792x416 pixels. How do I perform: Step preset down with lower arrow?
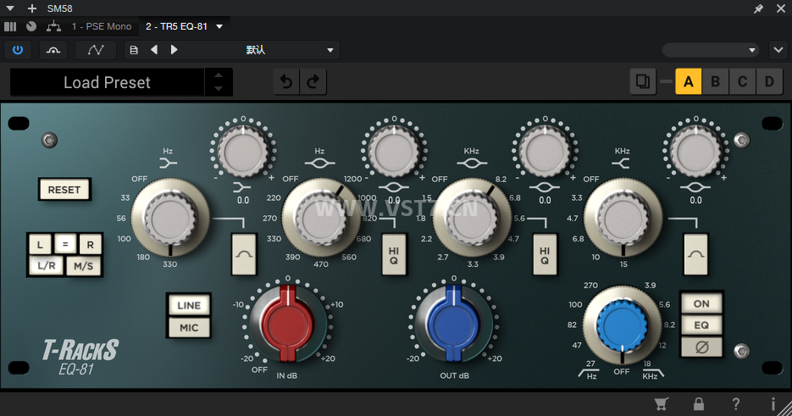click(219, 88)
